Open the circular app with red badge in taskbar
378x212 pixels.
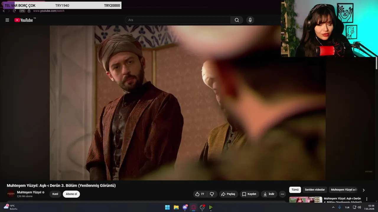point(202,207)
